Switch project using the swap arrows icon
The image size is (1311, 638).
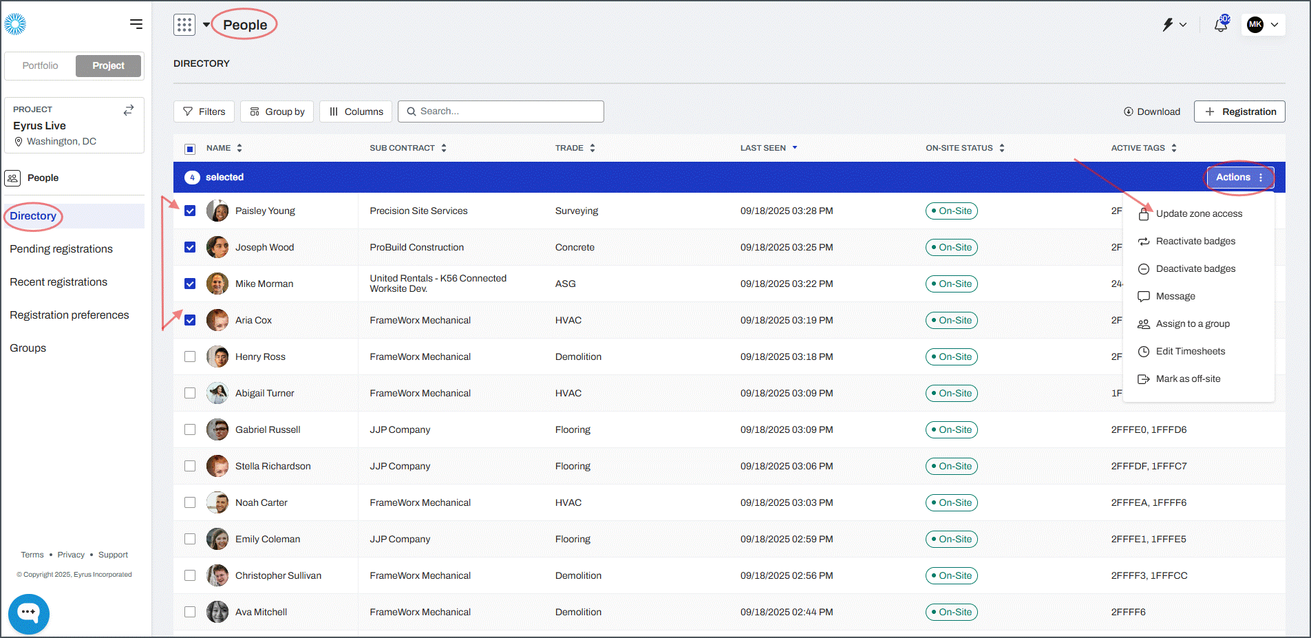pyautogui.click(x=129, y=110)
